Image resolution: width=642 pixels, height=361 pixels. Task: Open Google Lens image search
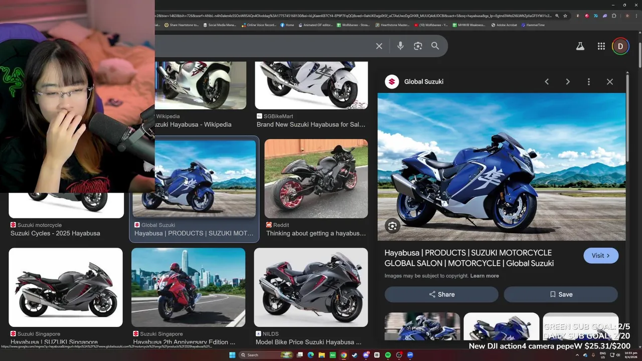(x=418, y=46)
